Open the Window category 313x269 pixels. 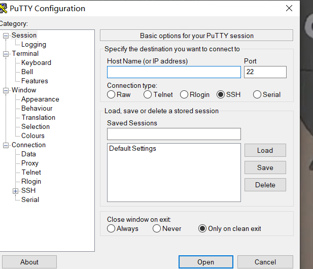tap(24, 90)
